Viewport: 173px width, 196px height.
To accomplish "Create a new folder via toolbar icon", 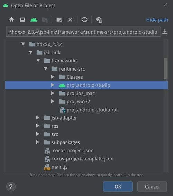I will (x=59, y=20).
